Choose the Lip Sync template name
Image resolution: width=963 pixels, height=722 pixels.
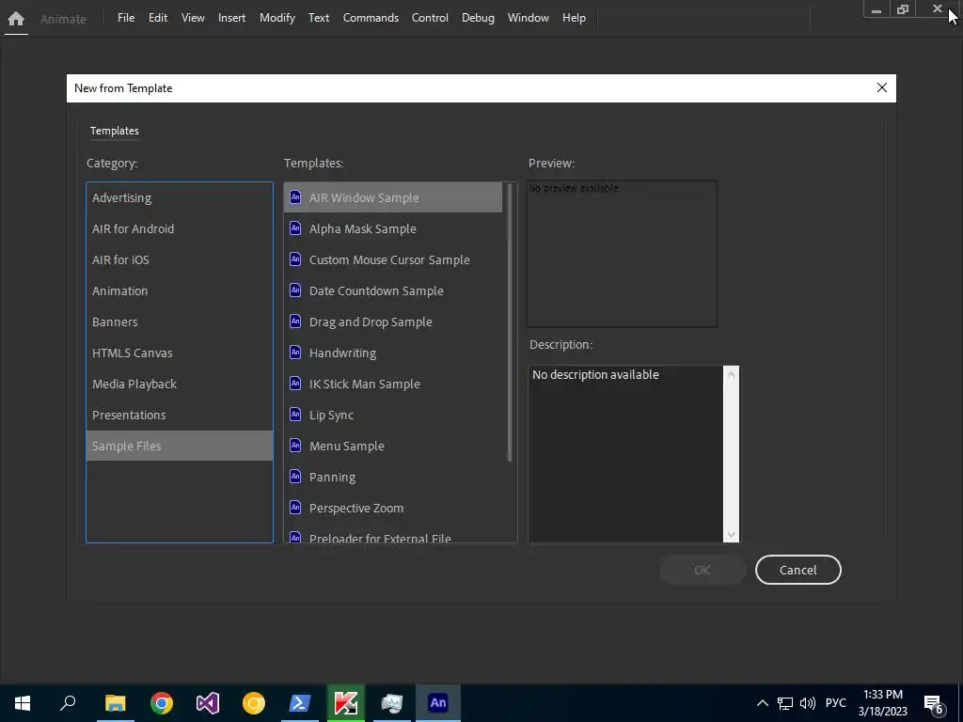tap(332, 415)
